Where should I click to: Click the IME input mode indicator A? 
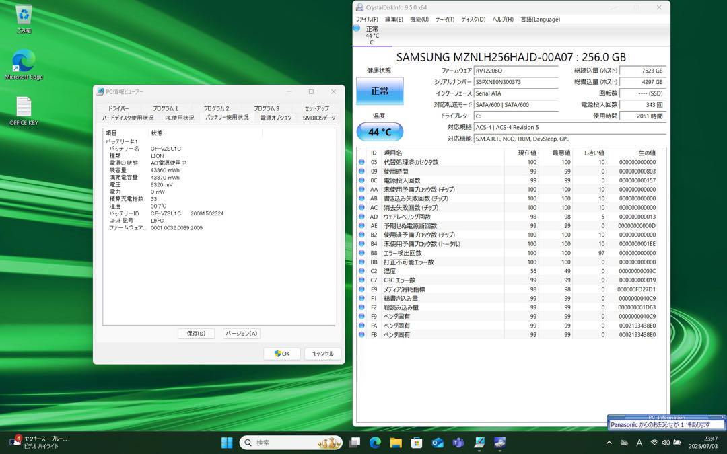[639, 443]
